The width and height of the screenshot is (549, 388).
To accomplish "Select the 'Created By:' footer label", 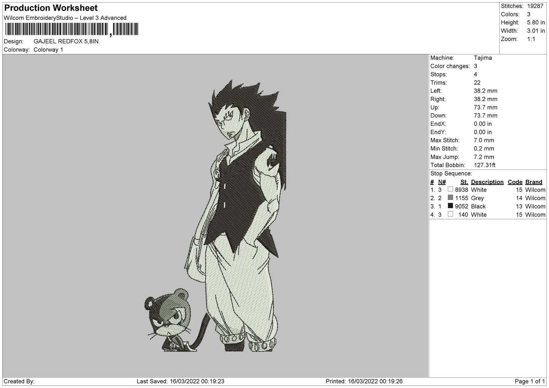I will point(19,381).
